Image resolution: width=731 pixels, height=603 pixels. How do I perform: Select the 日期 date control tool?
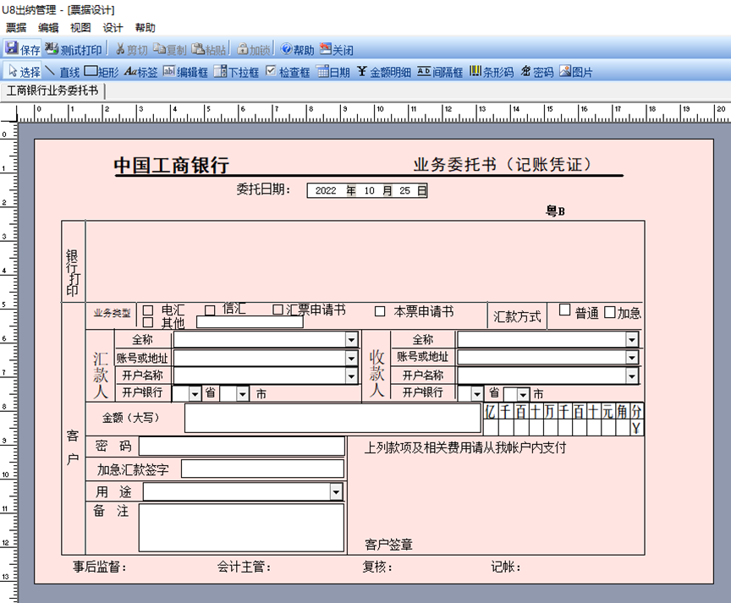coord(333,71)
